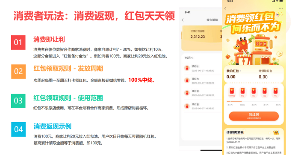The width and height of the screenshot is (295, 155).
Task: Click the battery icon in phone status bar
Action: 281,1
